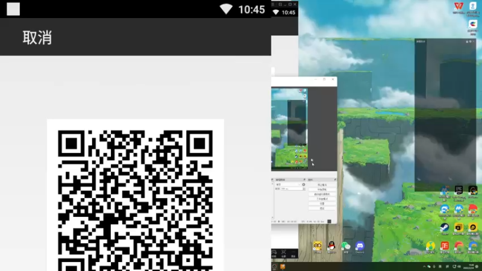Click the virtual camera button in OBS controls

[x=322, y=194]
